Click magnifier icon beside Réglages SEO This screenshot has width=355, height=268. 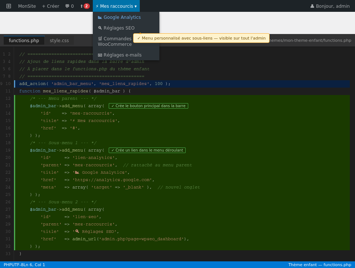(100, 28)
